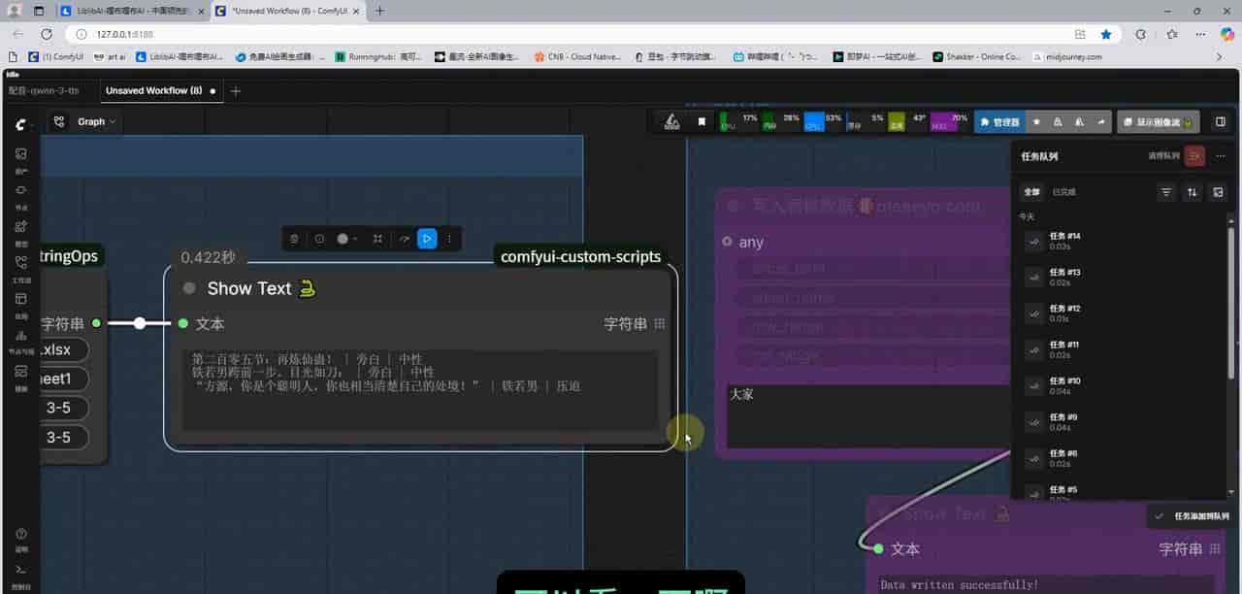The width and height of the screenshot is (1242, 594).
Task: Click the any input socket on purple node
Action: tap(727, 242)
